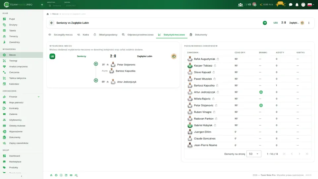
Task: Open the Polish flag language dropdown
Action: 311,5
